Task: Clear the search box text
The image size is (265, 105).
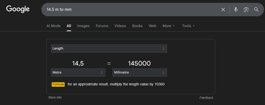Action: (223, 10)
